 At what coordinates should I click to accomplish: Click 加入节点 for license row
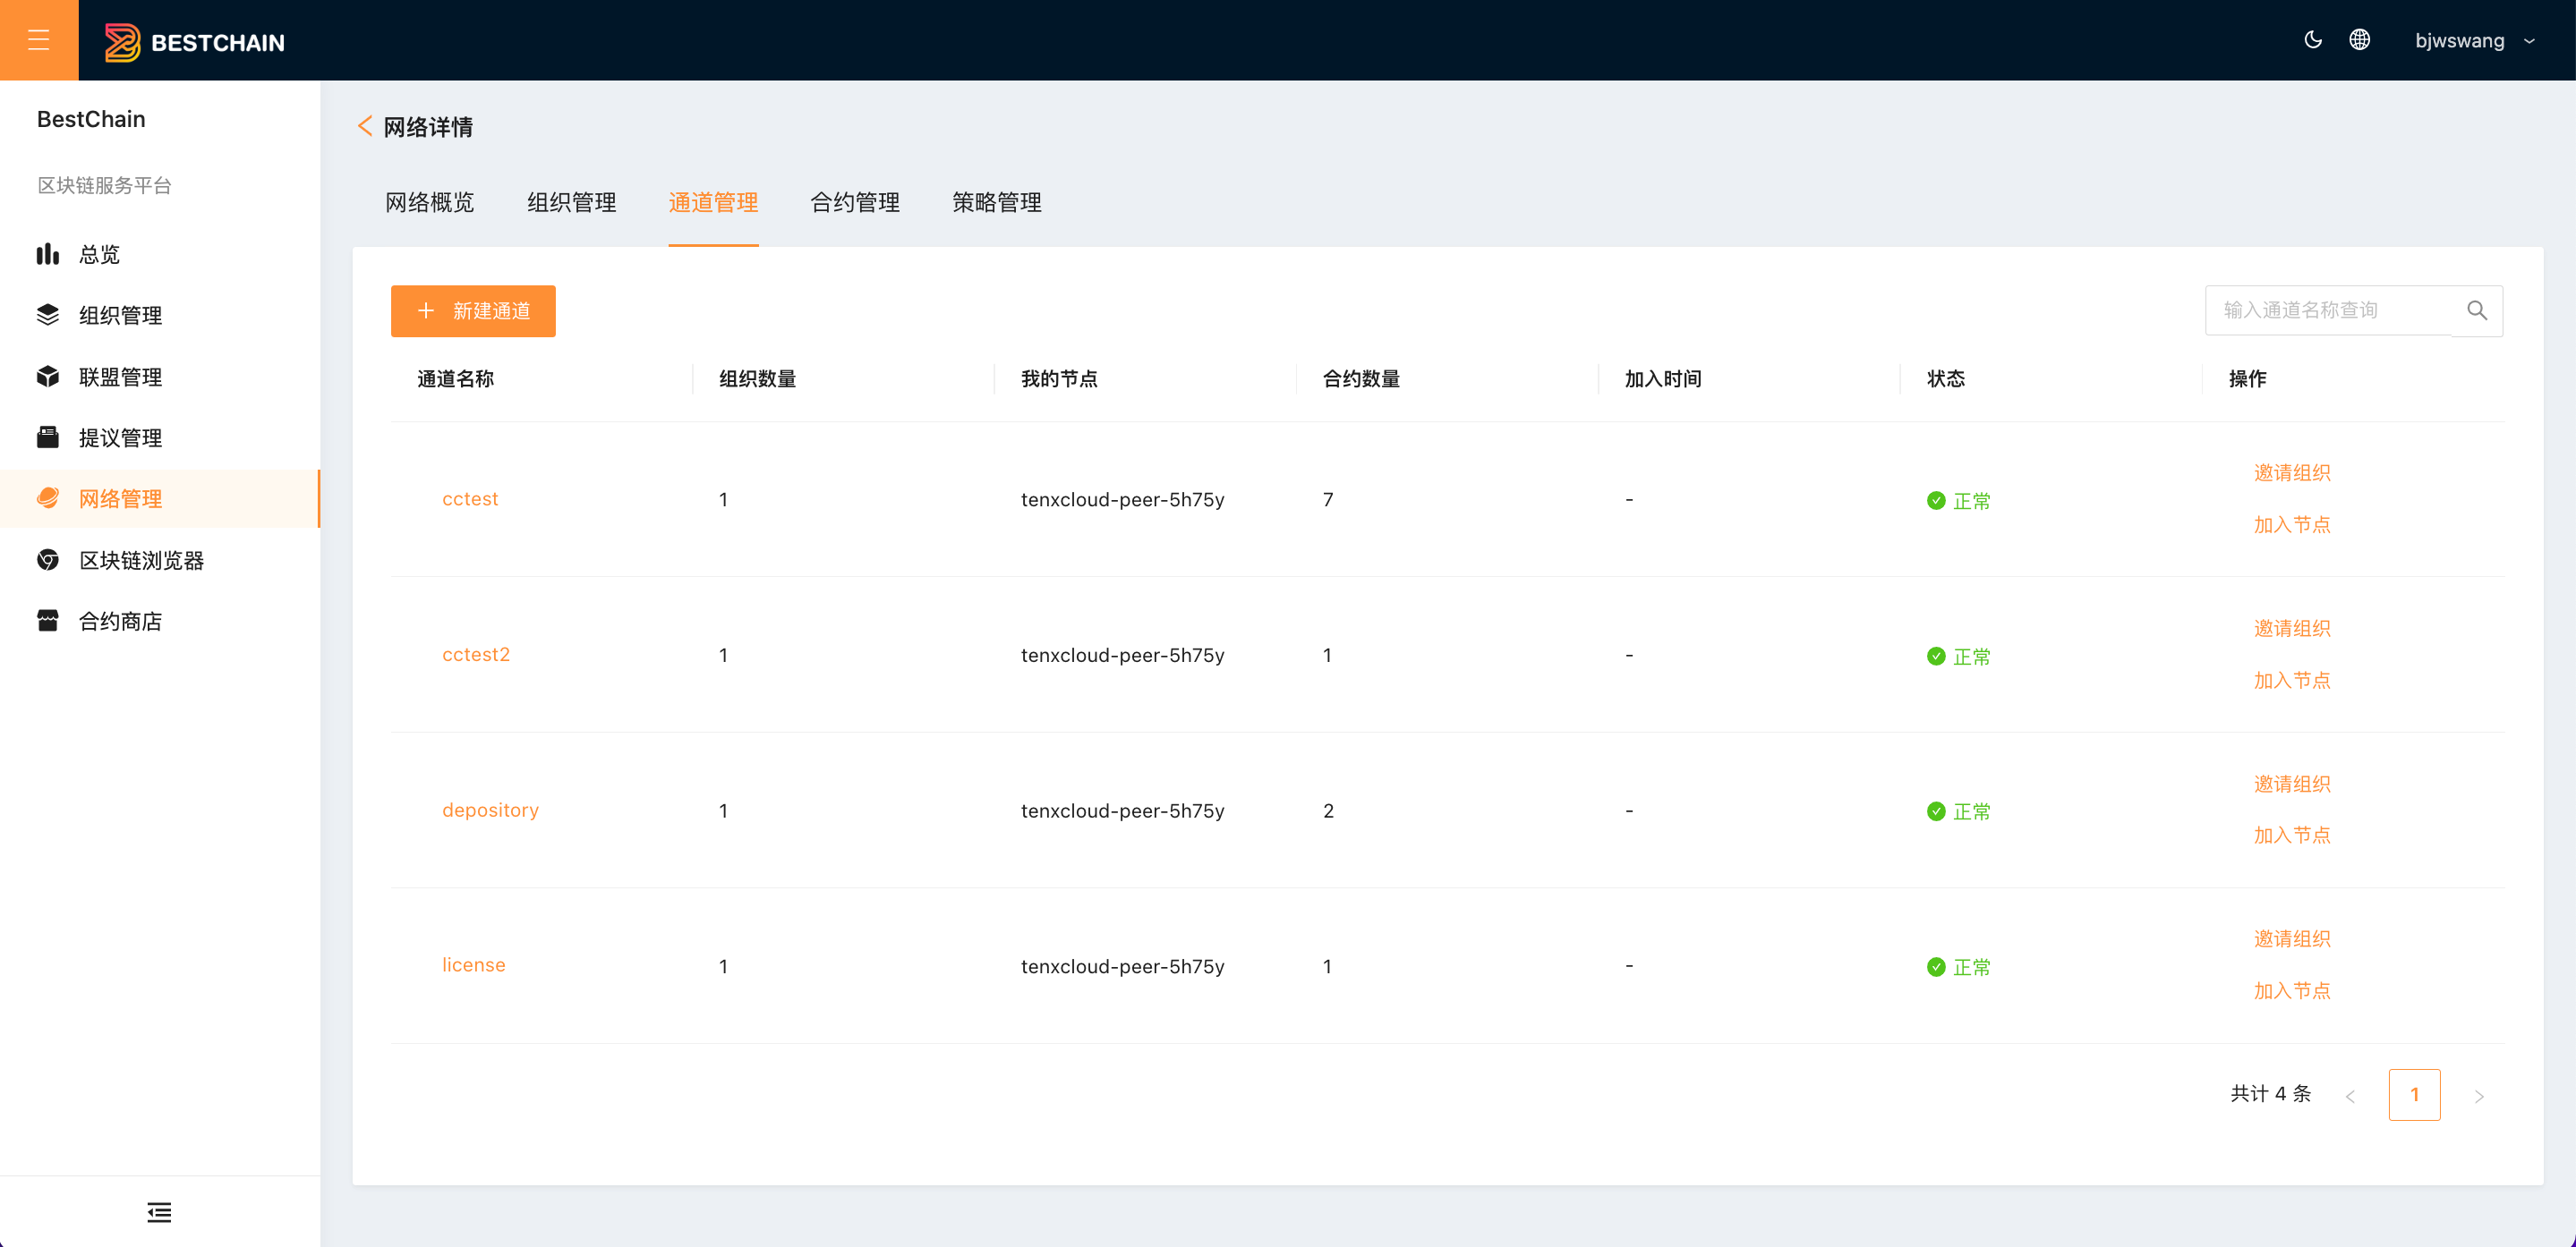tap(2292, 991)
